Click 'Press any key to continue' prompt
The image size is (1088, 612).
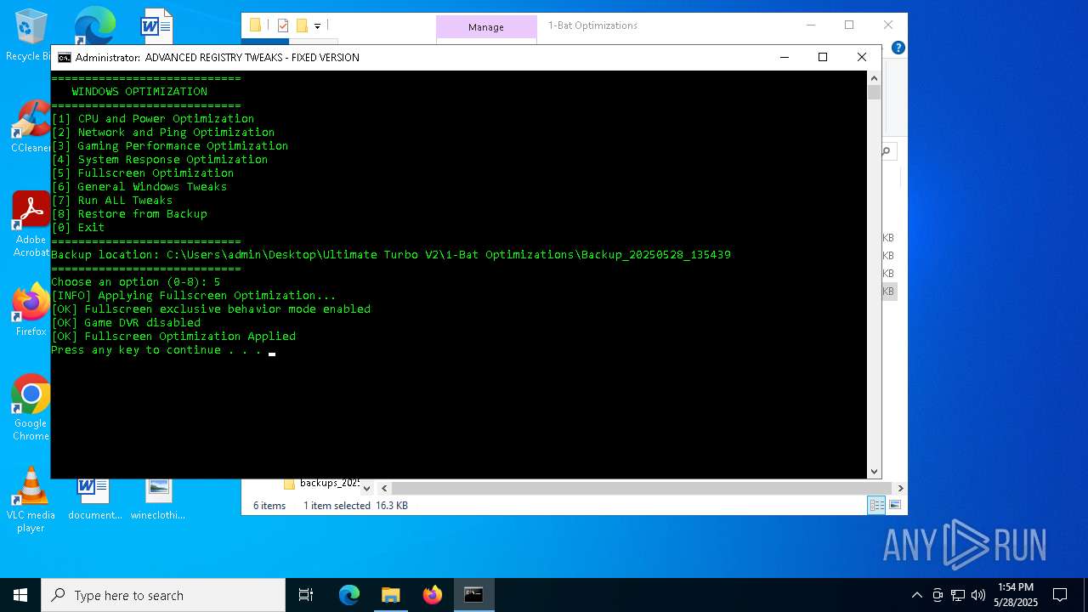tap(156, 350)
